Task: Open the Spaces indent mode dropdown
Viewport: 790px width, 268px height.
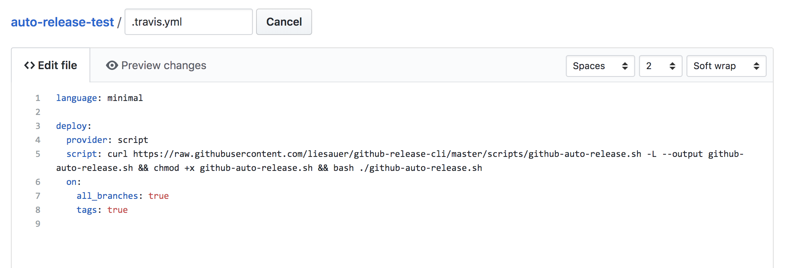Action: pyautogui.click(x=600, y=66)
